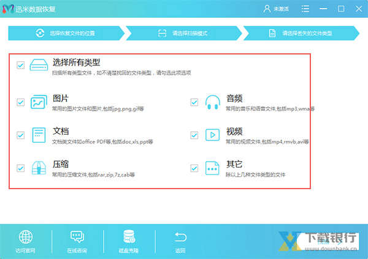Click the picture icon beside 图片
Screen dimensions: 368x259
[39, 102]
